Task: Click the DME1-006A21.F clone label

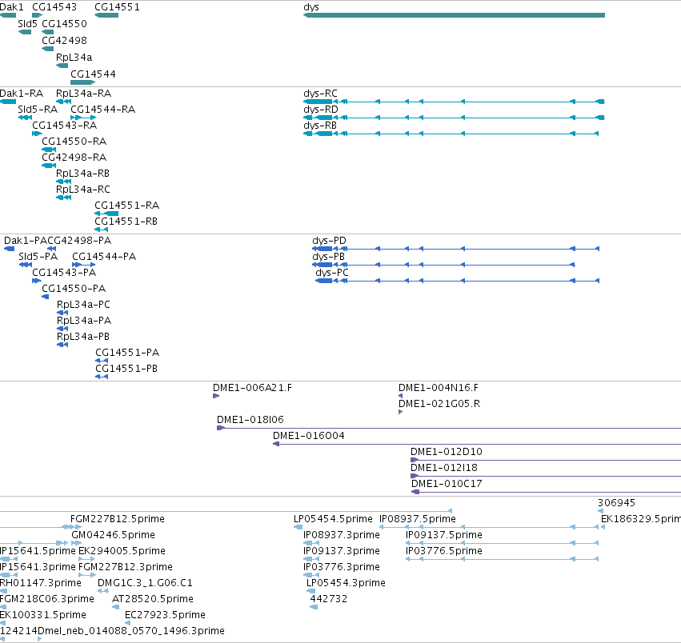Action: click(x=252, y=388)
